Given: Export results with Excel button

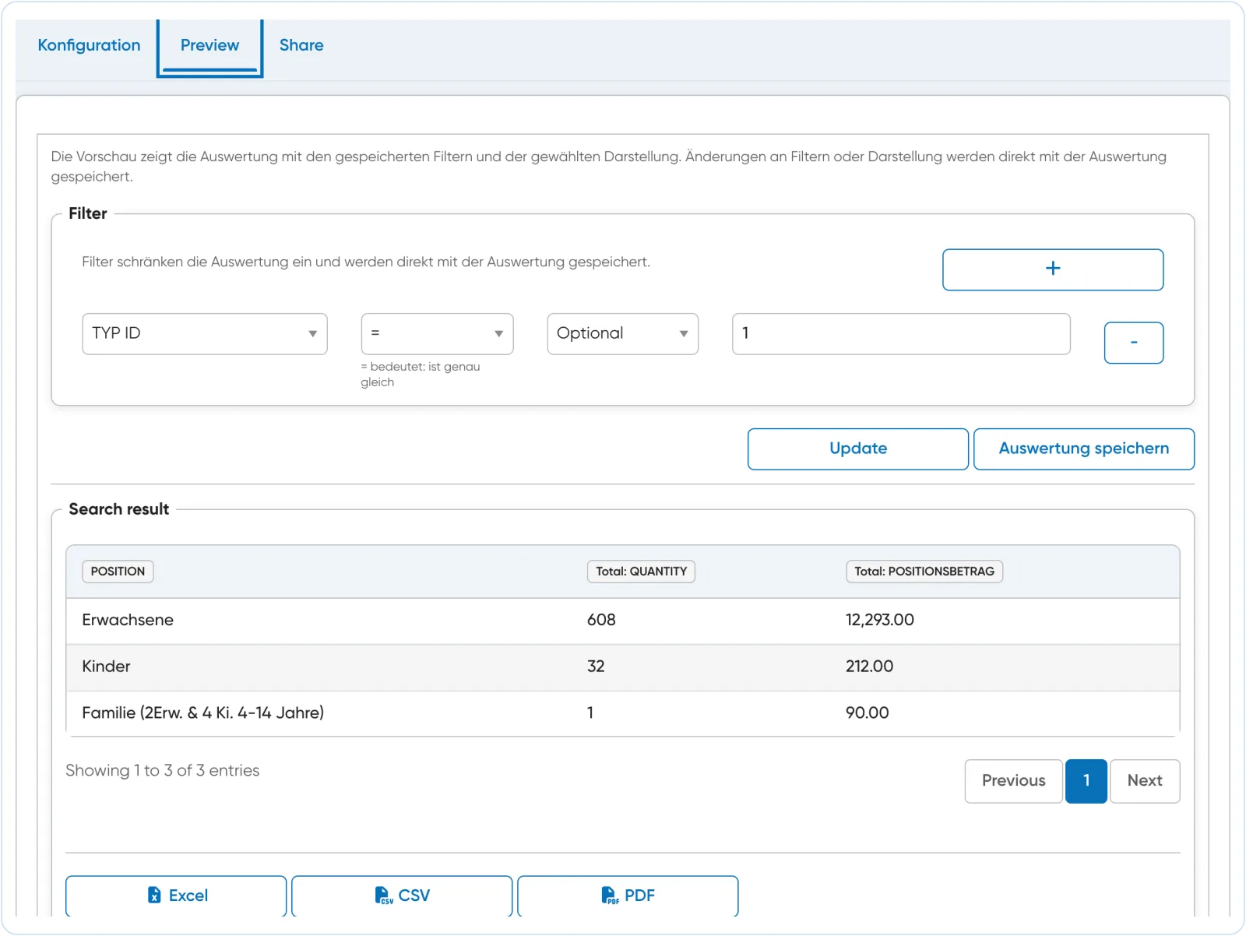Looking at the screenshot, I should [176, 896].
